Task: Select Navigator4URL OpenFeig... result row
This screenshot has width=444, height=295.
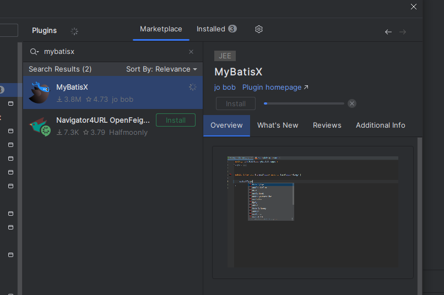Action: [113, 125]
